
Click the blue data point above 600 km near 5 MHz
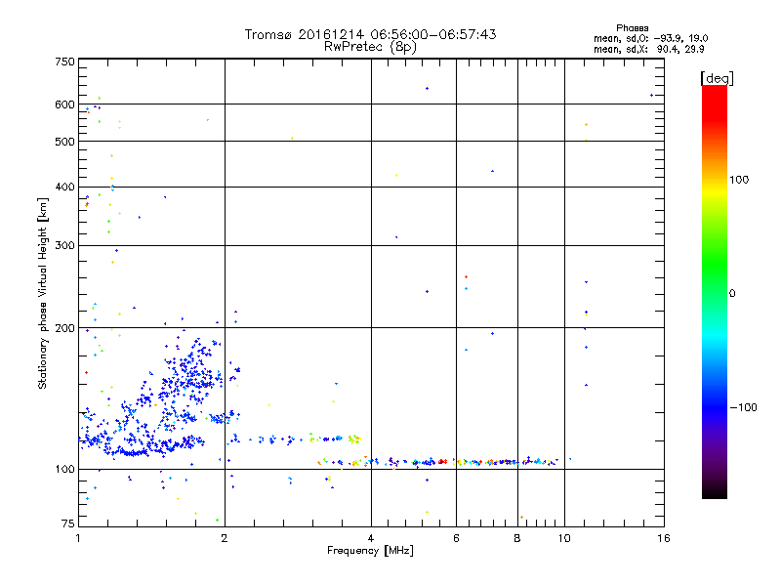[427, 89]
